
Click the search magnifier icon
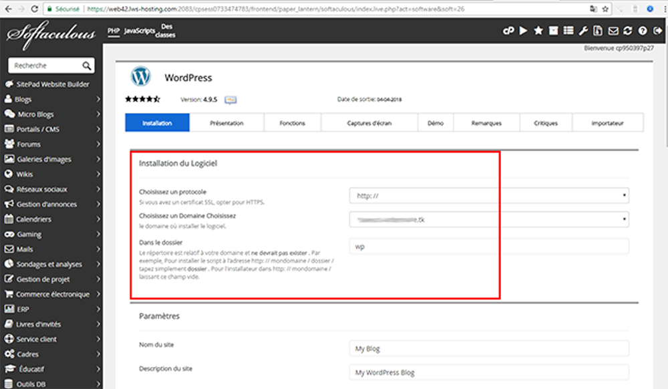click(86, 66)
